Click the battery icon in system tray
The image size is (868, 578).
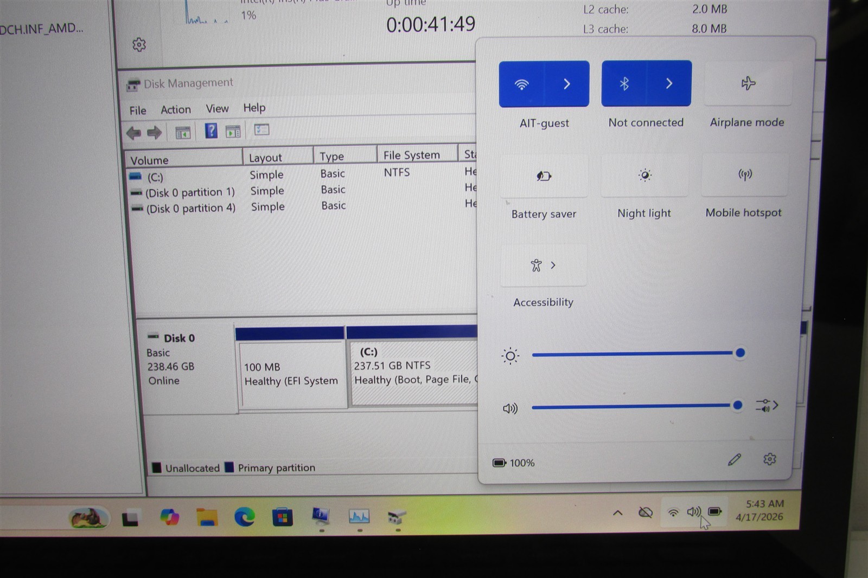pos(715,511)
